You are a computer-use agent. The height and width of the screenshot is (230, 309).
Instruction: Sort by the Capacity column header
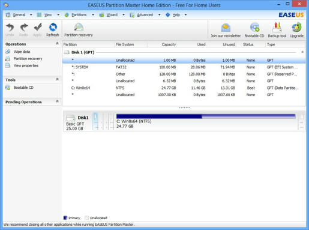pos(162,44)
